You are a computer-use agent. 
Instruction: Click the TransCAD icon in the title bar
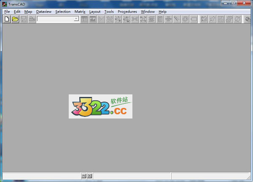pos(5,4)
